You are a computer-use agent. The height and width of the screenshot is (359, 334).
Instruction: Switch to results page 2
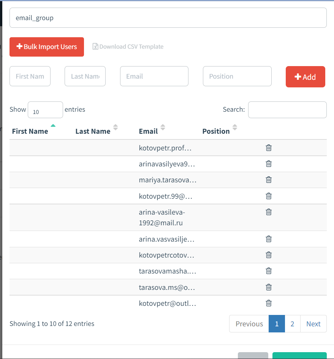pos(292,324)
